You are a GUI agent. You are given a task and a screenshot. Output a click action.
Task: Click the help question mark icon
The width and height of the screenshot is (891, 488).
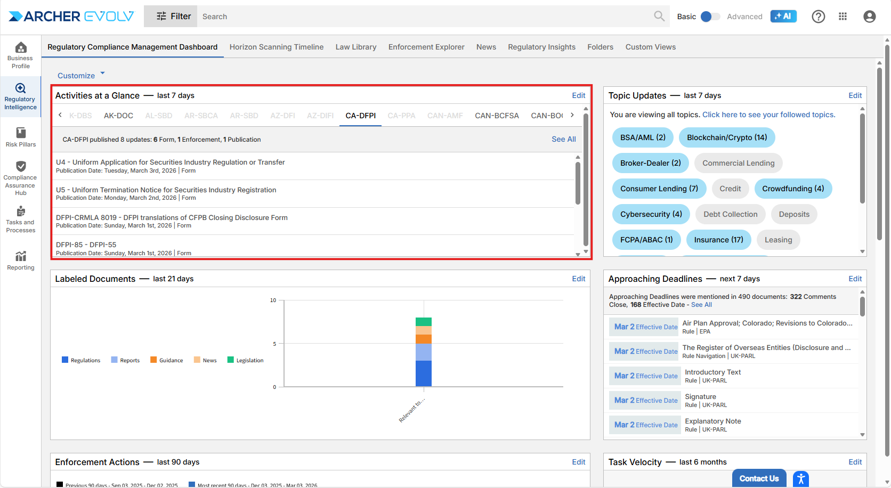[x=818, y=17]
